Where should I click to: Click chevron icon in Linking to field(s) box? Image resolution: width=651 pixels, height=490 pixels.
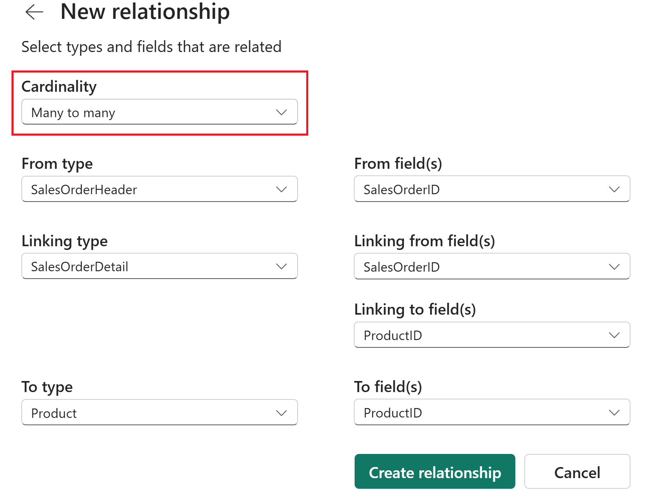614,335
